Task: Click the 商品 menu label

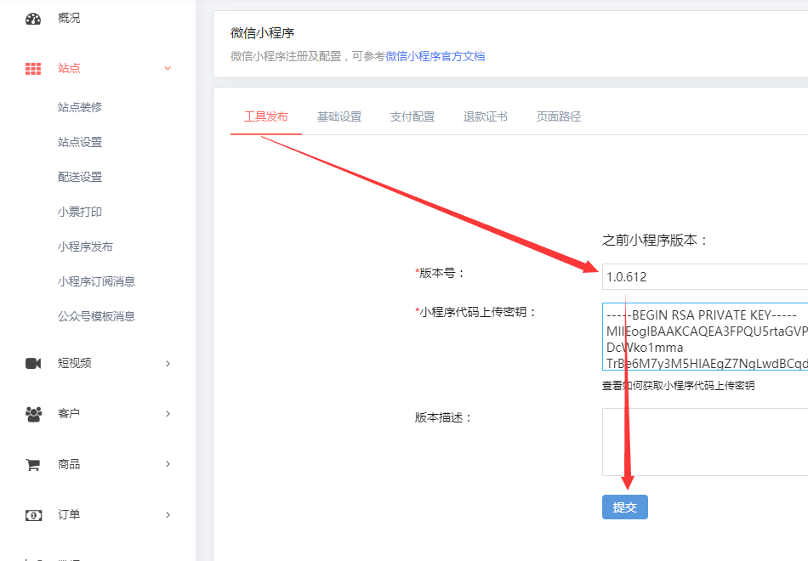Action: click(x=69, y=464)
